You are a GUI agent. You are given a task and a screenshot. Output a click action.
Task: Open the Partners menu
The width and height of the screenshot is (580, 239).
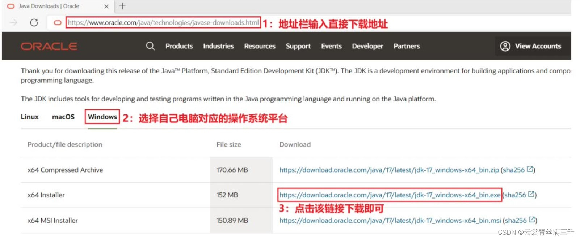point(407,46)
